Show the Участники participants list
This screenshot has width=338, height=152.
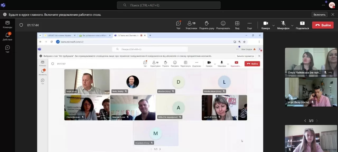coord(191,25)
